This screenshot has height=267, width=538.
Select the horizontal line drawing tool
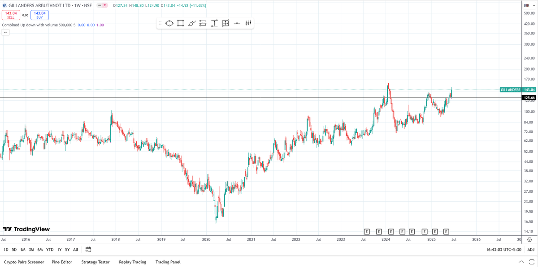[237, 23]
